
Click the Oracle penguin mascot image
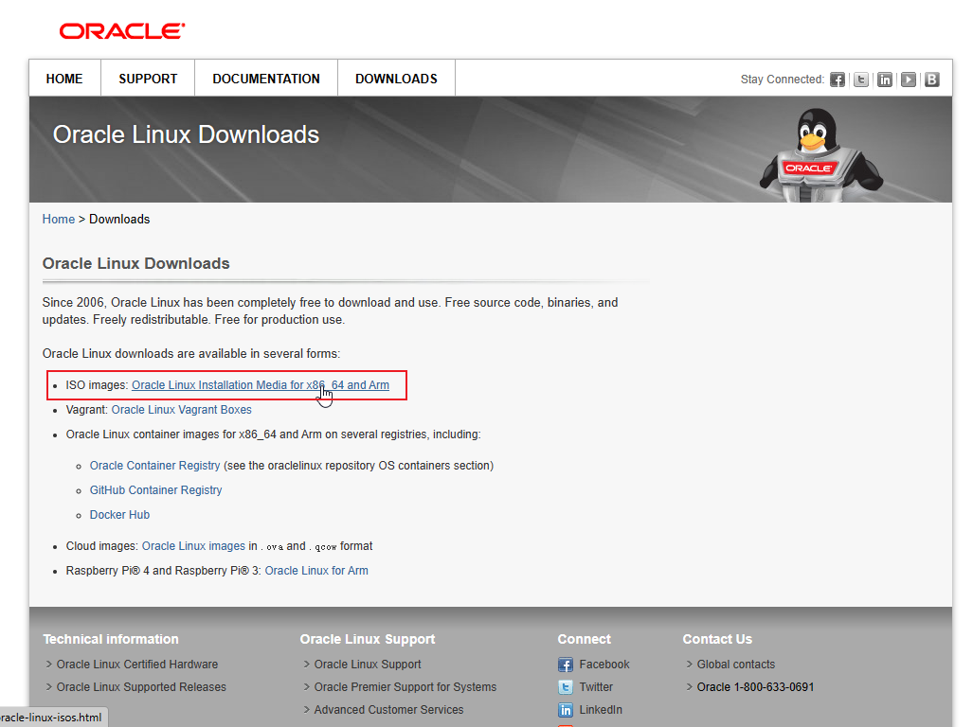(x=821, y=155)
